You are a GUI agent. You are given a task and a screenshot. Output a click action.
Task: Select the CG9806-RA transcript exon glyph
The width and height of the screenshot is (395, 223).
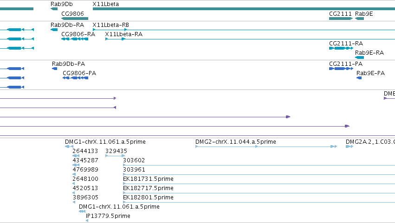pyautogui.click(x=75, y=39)
